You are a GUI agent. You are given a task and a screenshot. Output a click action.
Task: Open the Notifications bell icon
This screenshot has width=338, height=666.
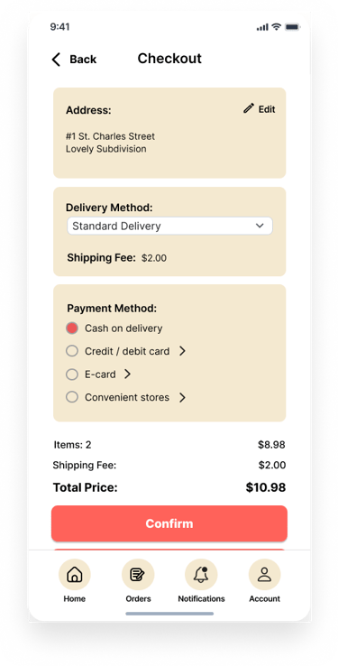(x=201, y=575)
